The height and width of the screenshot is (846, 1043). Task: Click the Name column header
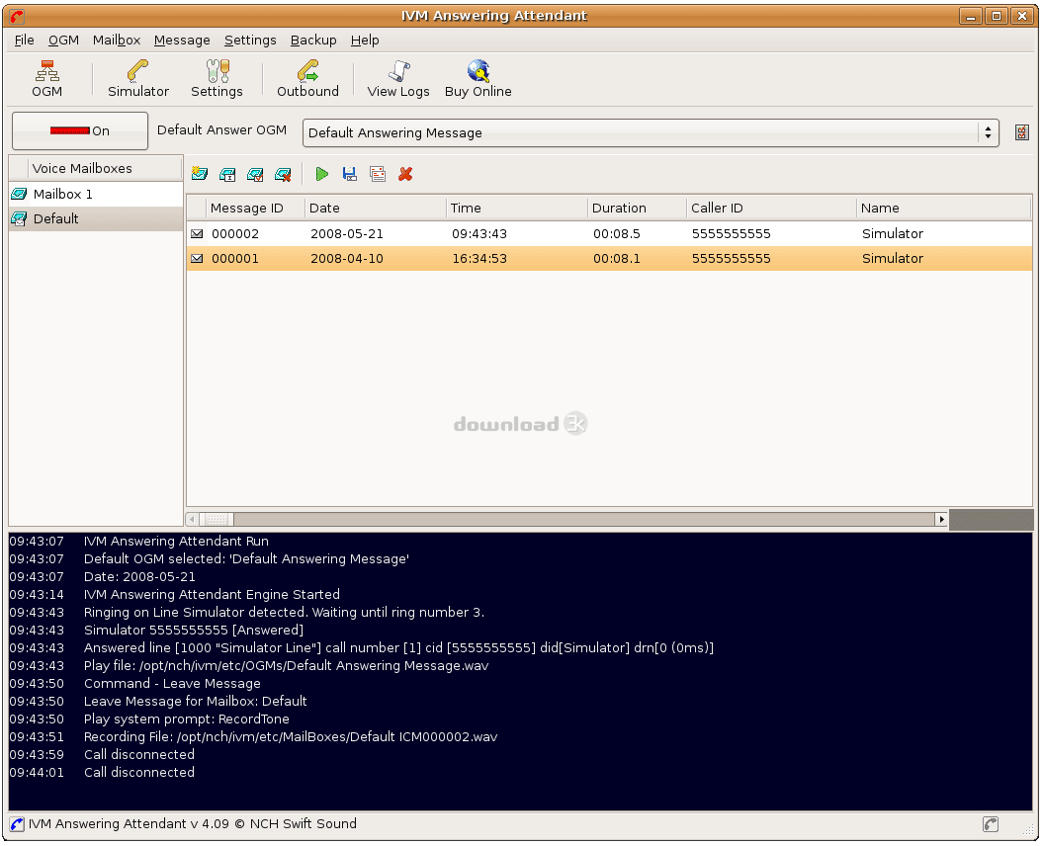coord(944,209)
